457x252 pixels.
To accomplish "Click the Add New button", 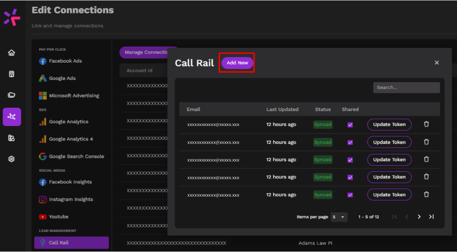I will 237,63.
